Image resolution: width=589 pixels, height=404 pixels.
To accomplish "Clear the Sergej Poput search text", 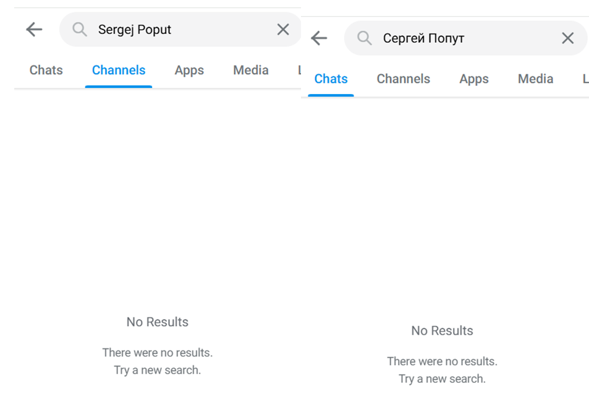I will [283, 29].
